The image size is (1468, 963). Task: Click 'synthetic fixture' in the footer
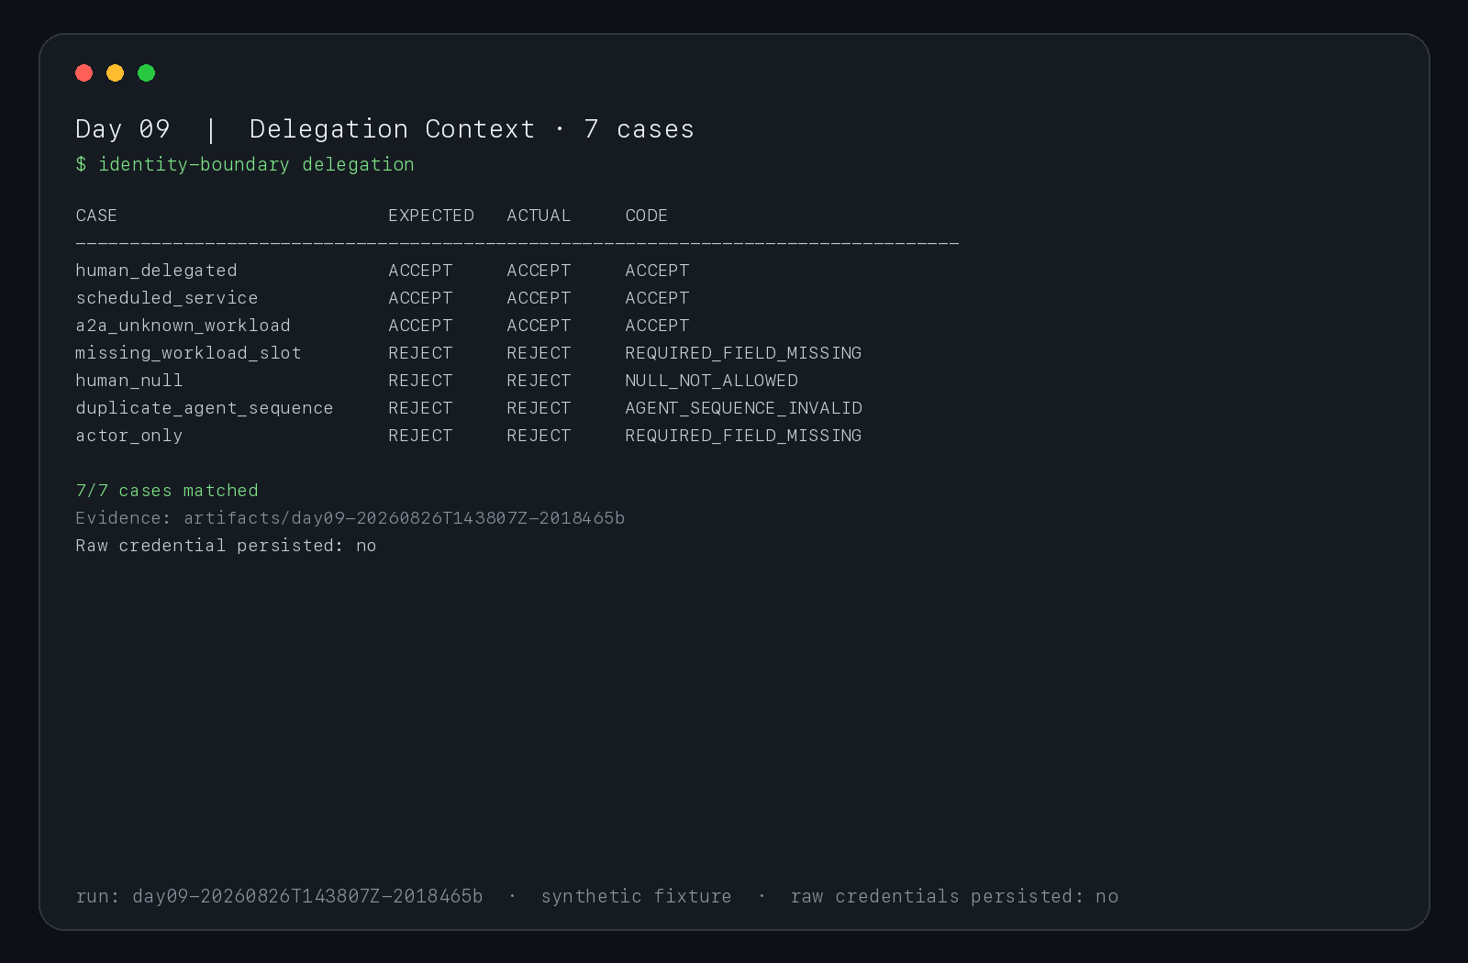(636, 896)
